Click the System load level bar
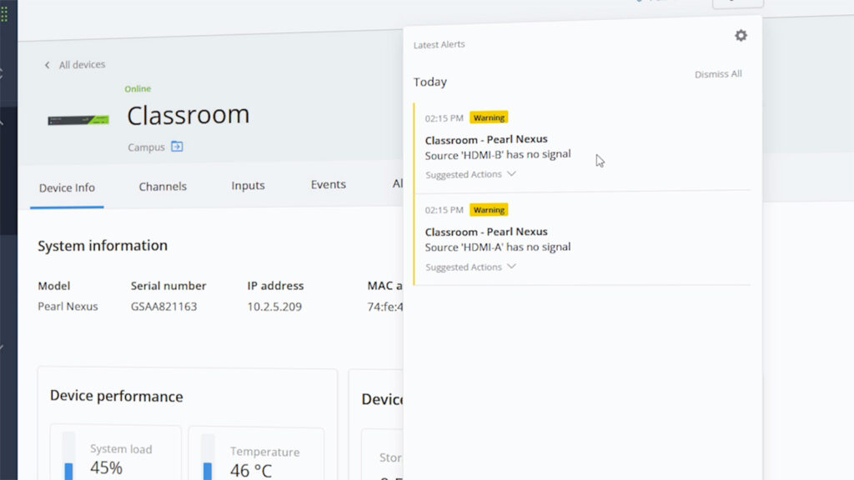 (69, 456)
